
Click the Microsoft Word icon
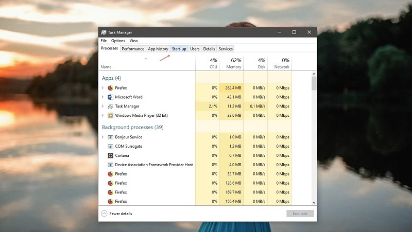pos(110,97)
